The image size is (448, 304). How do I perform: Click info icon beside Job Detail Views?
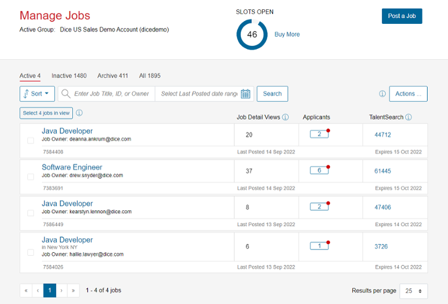tap(285, 117)
